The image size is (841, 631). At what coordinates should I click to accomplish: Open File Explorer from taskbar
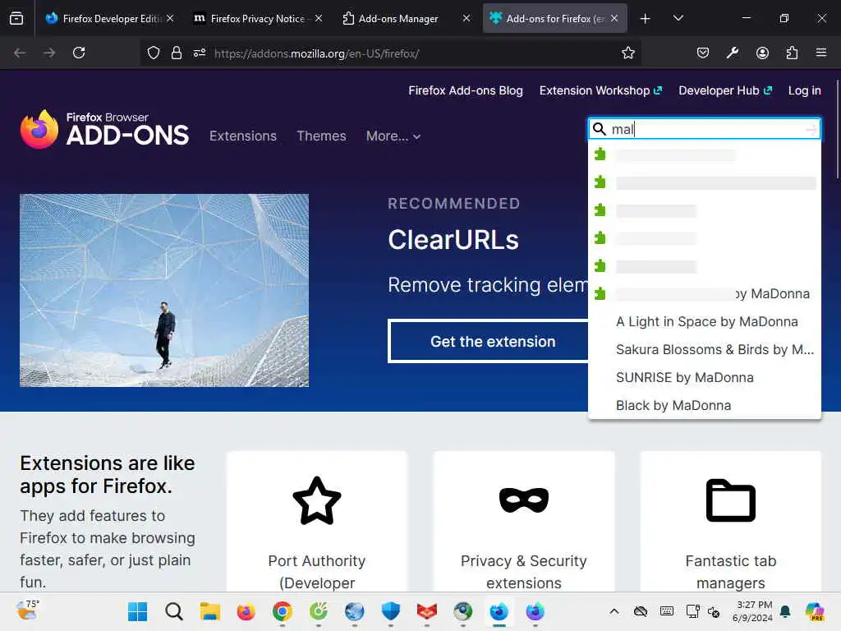[x=209, y=611]
